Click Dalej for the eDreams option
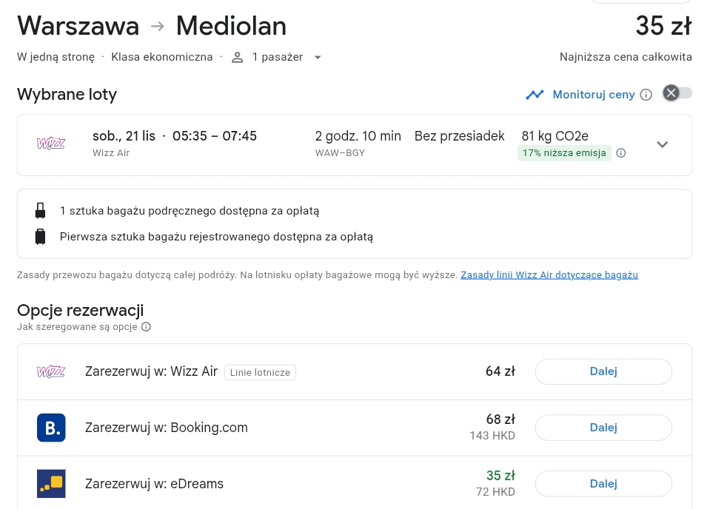Viewport: 707px width, 509px height. (x=603, y=484)
